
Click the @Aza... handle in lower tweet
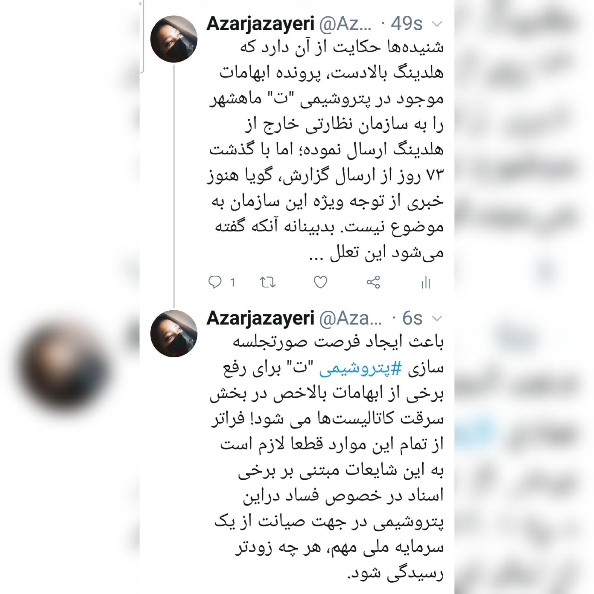350,318
